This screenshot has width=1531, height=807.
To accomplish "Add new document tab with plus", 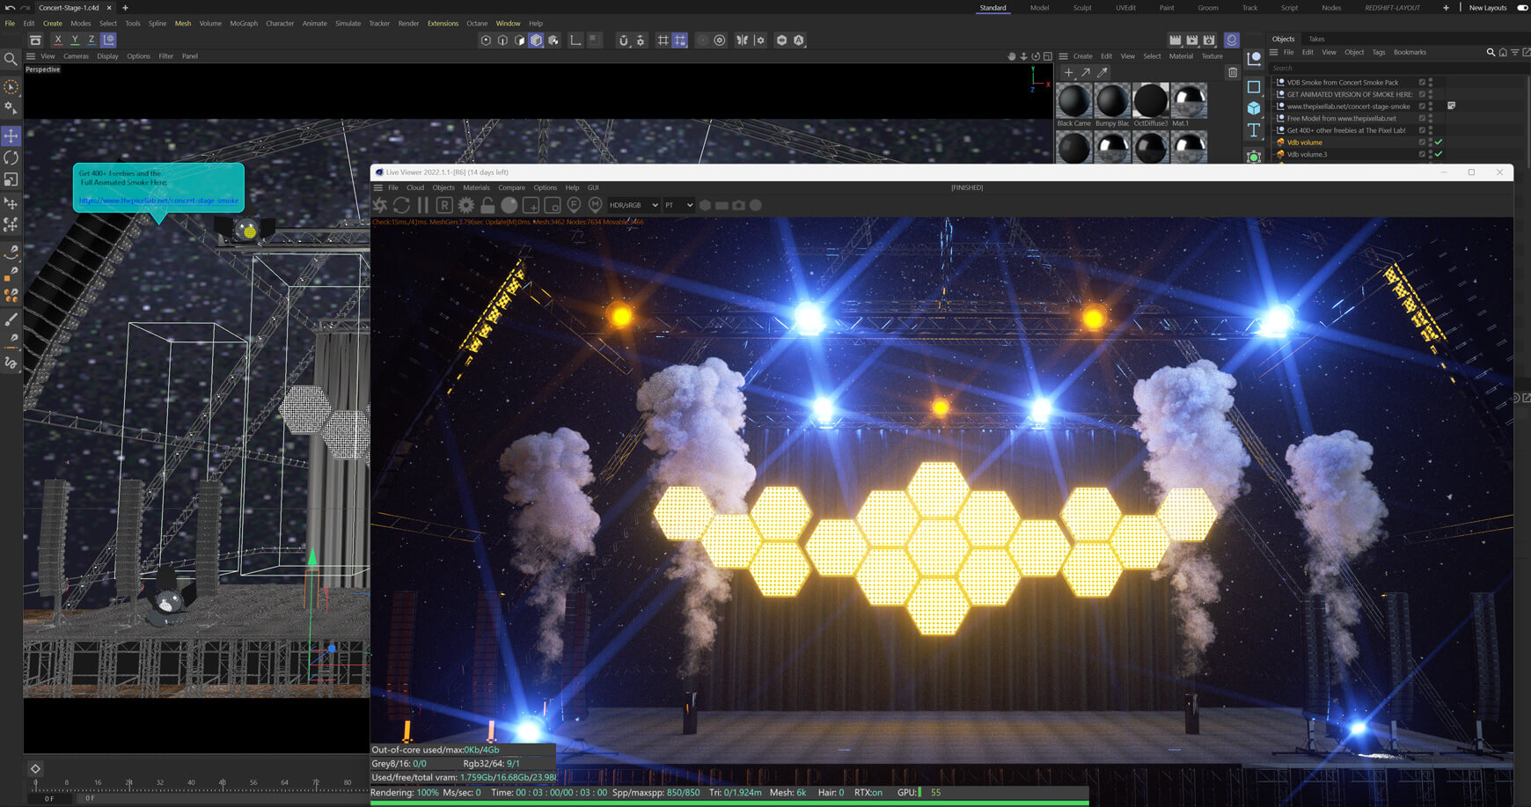I will (x=125, y=8).
